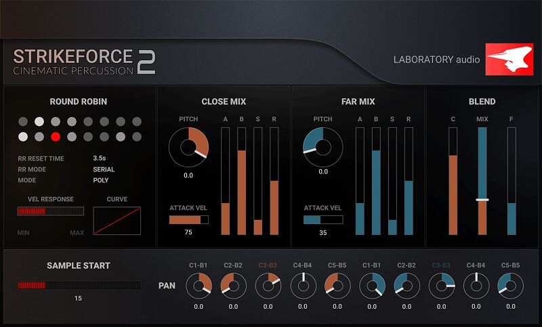
Task: Open RR Mode SERIAL selector
Action: coord(104,169)
